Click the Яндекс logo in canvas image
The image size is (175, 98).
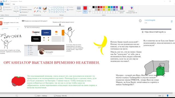(x=36, y=32)
